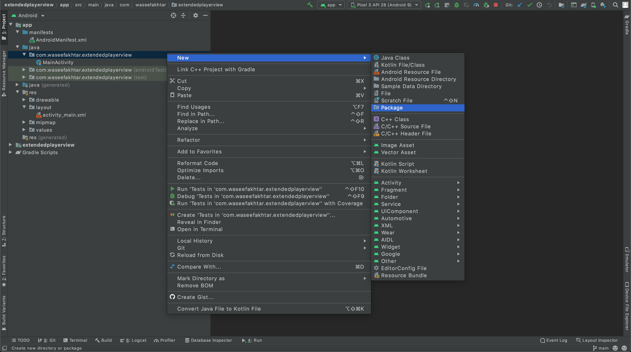Open the Pixel 3 API 28 device dropdown
The height and width of the screenshot is (352, 631).
[384, 5]
